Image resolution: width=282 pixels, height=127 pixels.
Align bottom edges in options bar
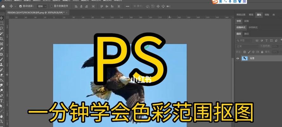tap(112, 6)
